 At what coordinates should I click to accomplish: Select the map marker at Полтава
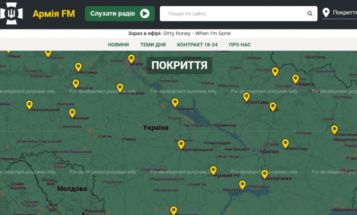point(246,97)
